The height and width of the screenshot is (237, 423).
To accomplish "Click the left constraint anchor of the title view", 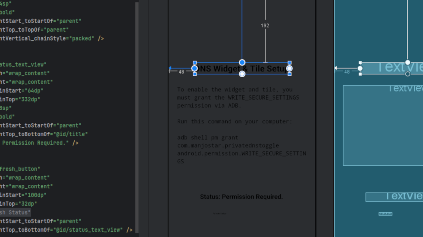I will (x=195, y=68).
